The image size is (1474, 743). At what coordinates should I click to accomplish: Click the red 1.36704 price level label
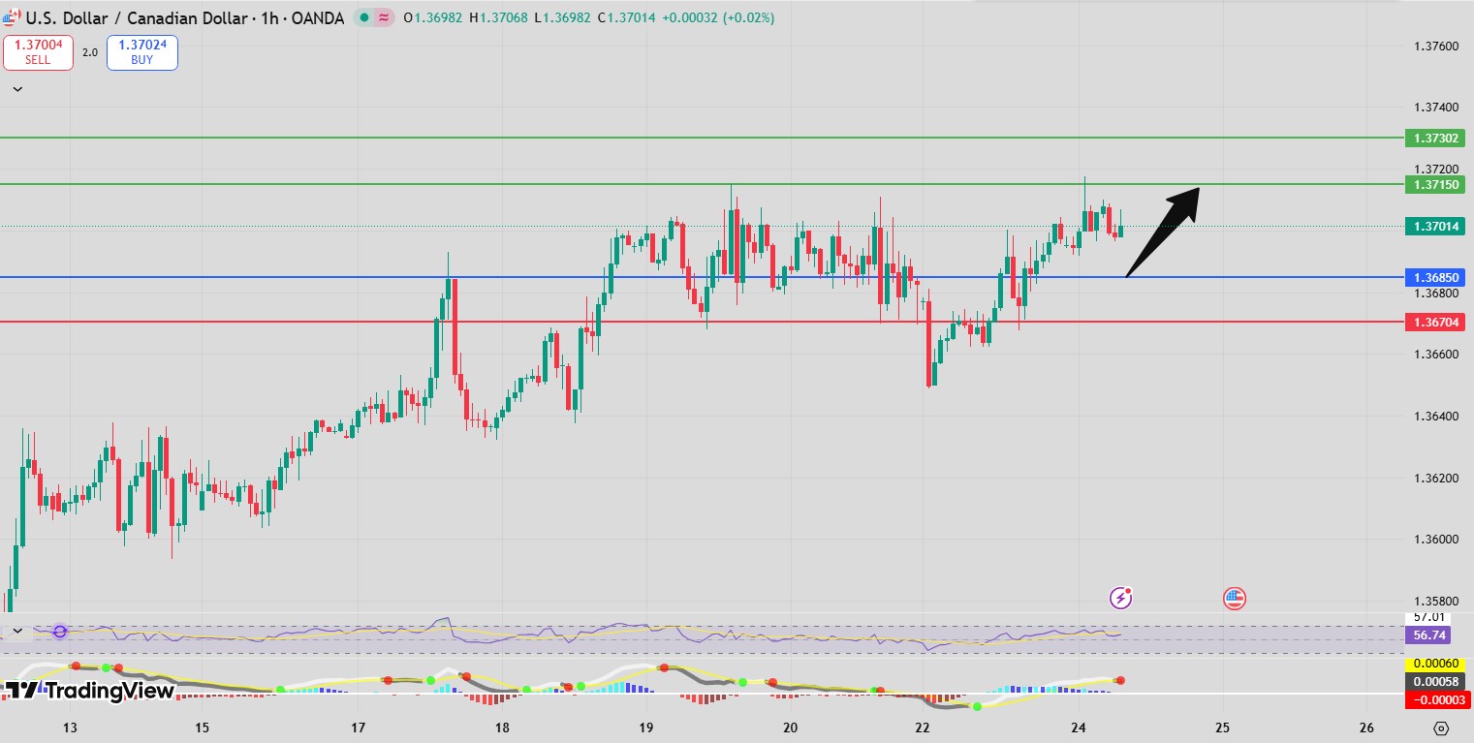click(1434, 322)
